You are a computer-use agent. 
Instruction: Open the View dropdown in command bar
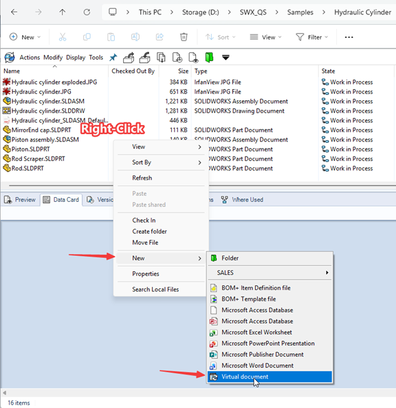266,37
